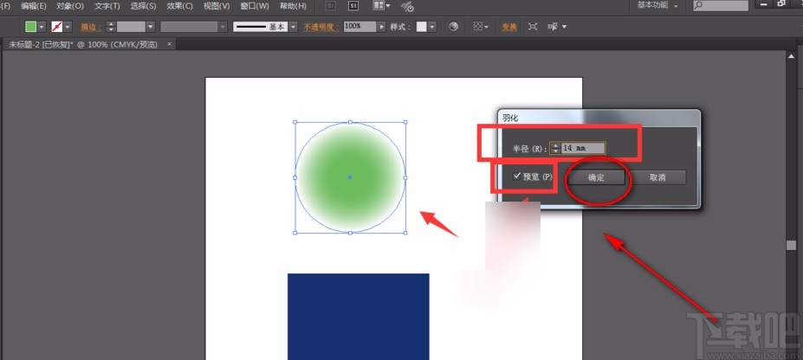This screenshot has height=360, width=803.
Task: Click the green fill color swatch
Action: click(31, 27)
